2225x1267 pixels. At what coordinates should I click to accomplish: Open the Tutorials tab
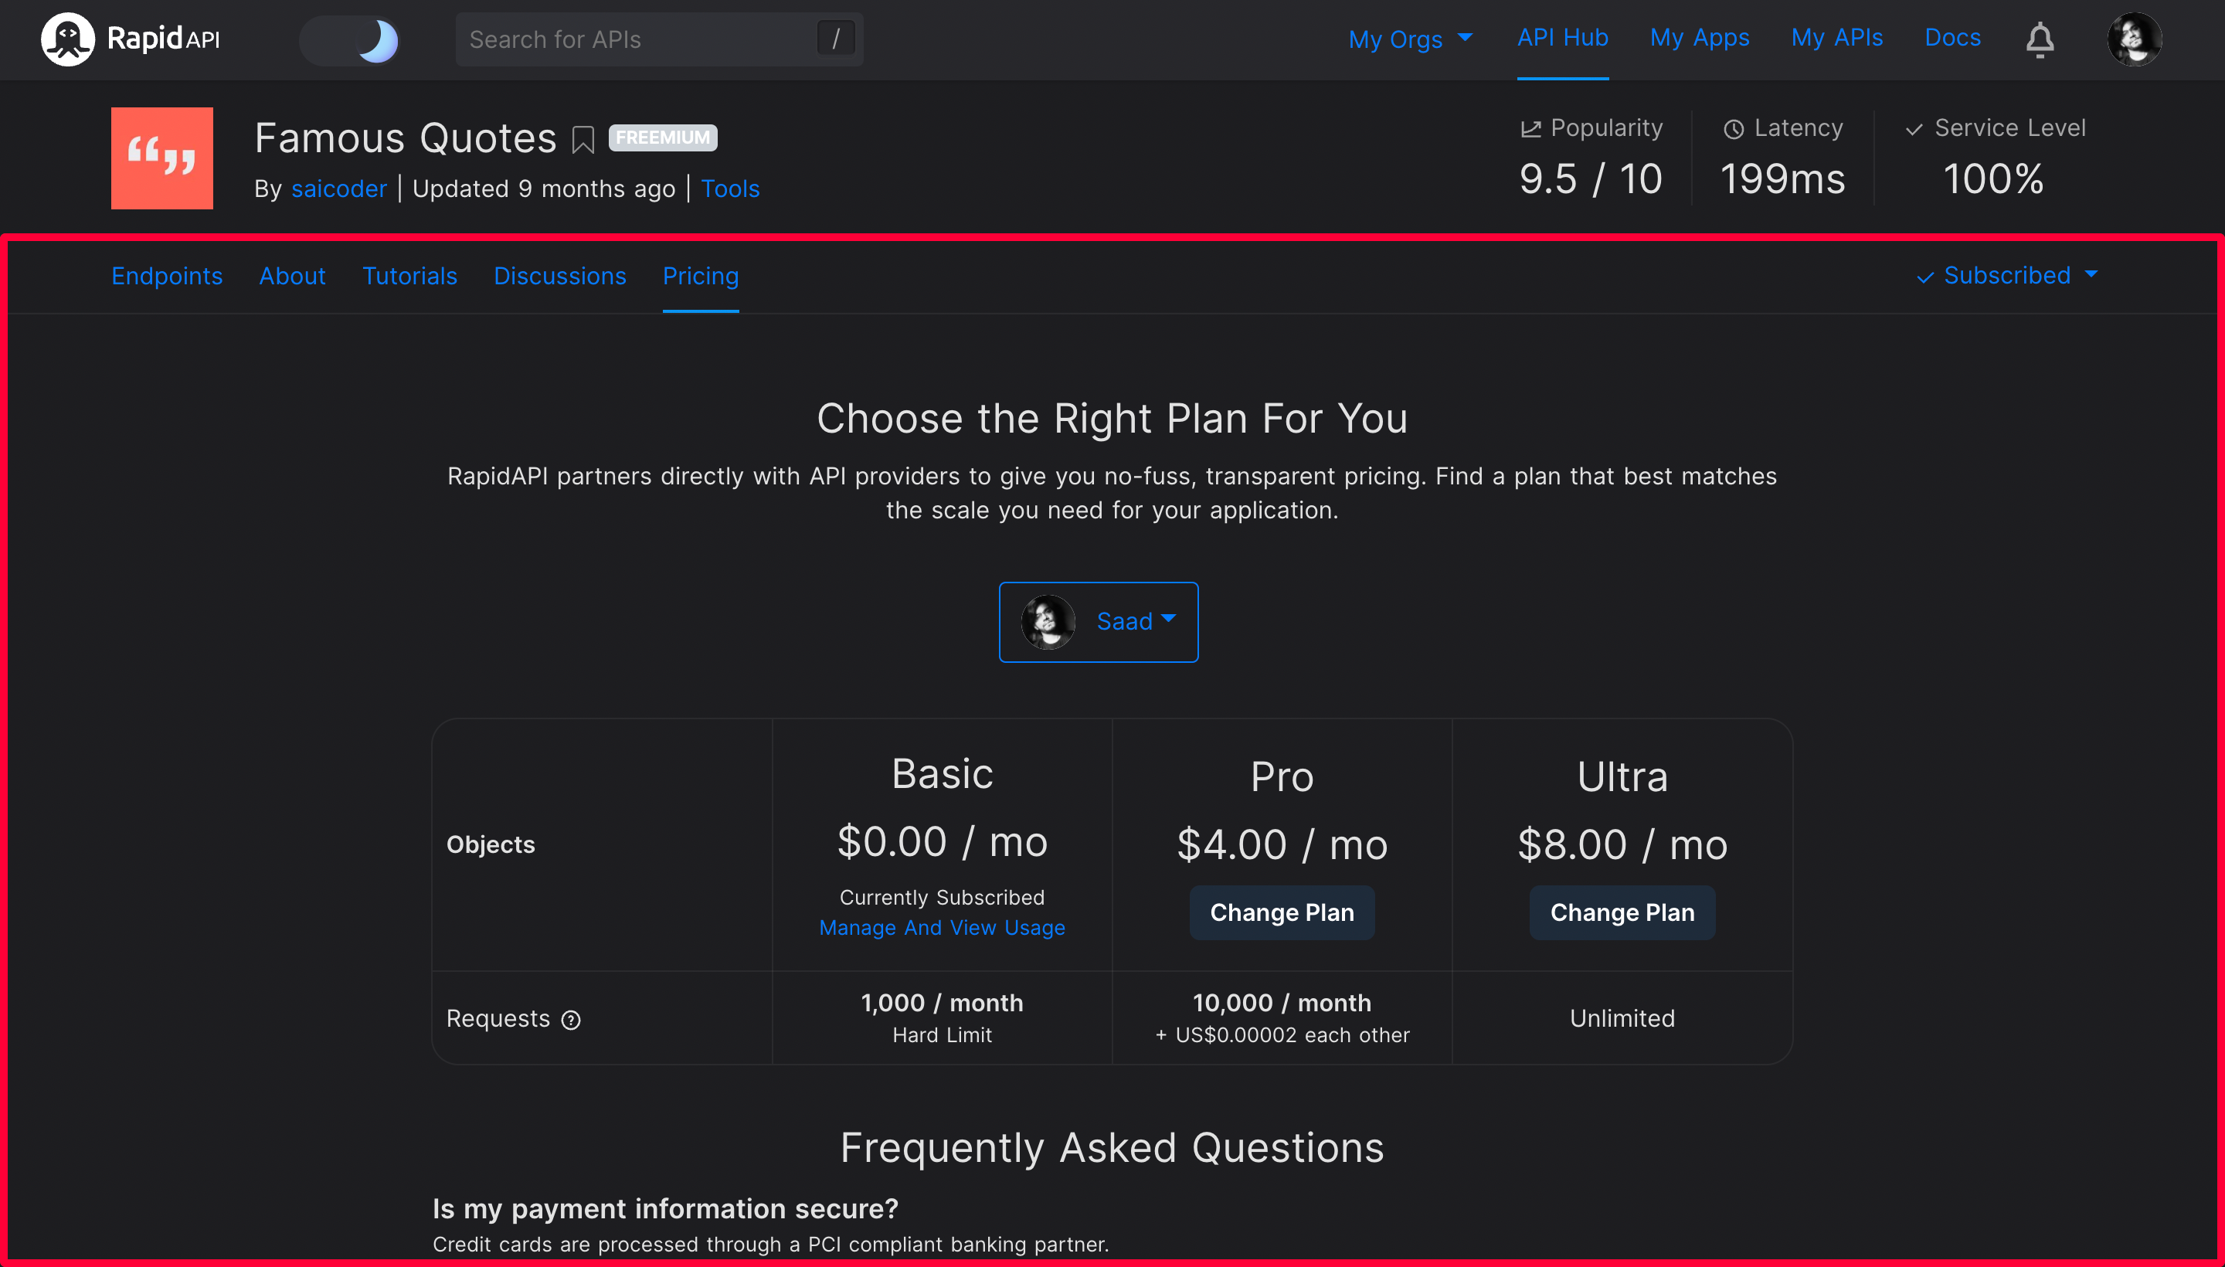[409, 276]
